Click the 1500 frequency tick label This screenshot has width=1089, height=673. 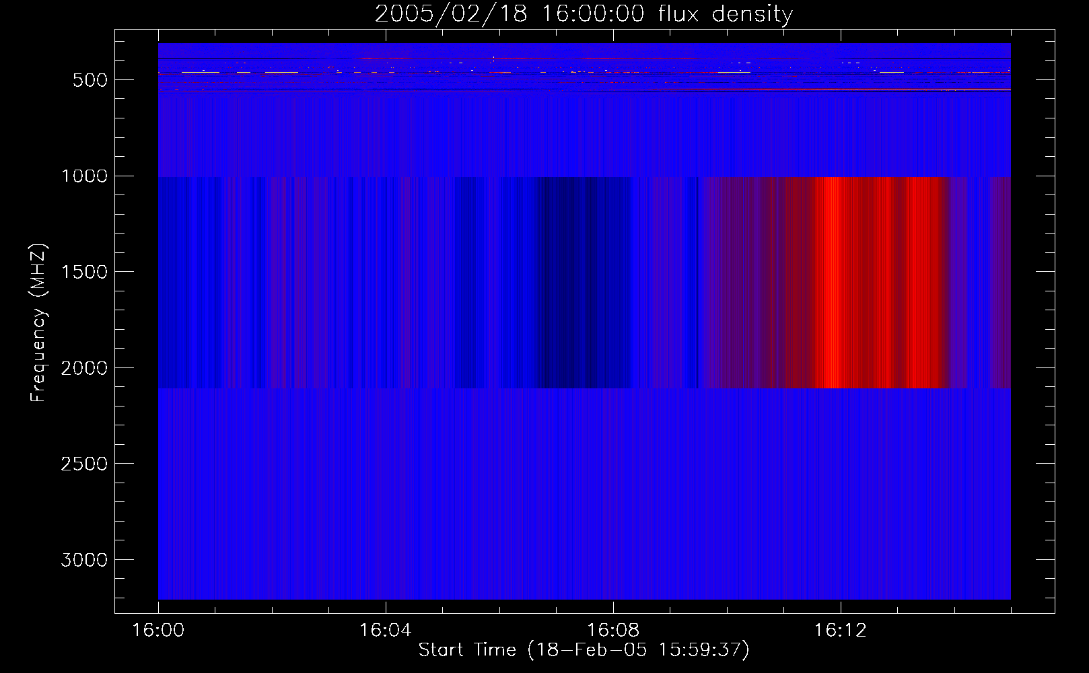(x=84, y=272)
